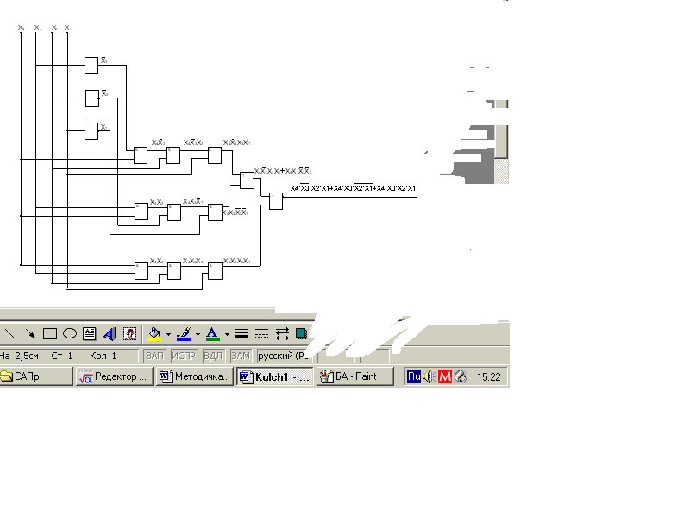Click the 15:22 system clock
Image resolution: width=690 pixels, height=518 pixels.
click(489, 377)
